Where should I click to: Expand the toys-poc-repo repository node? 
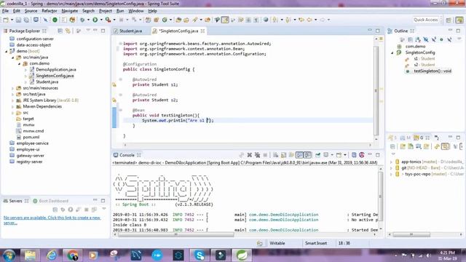tap(391, 174)
